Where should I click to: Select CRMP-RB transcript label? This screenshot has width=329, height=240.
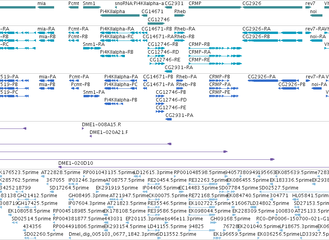tap(199, 44)
